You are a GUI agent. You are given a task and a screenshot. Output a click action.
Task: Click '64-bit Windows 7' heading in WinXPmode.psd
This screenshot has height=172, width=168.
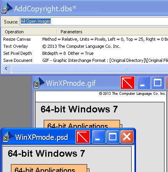46,153
